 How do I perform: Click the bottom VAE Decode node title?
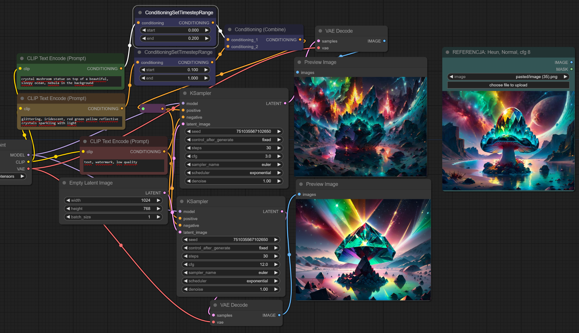[x=234, y=305]
